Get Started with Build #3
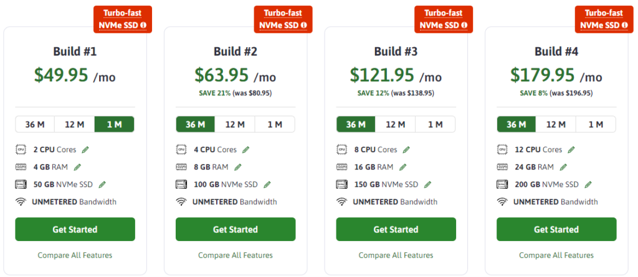Screen dimensions: 638x277 396,229
